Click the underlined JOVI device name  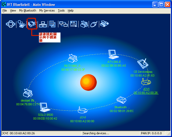146,89
